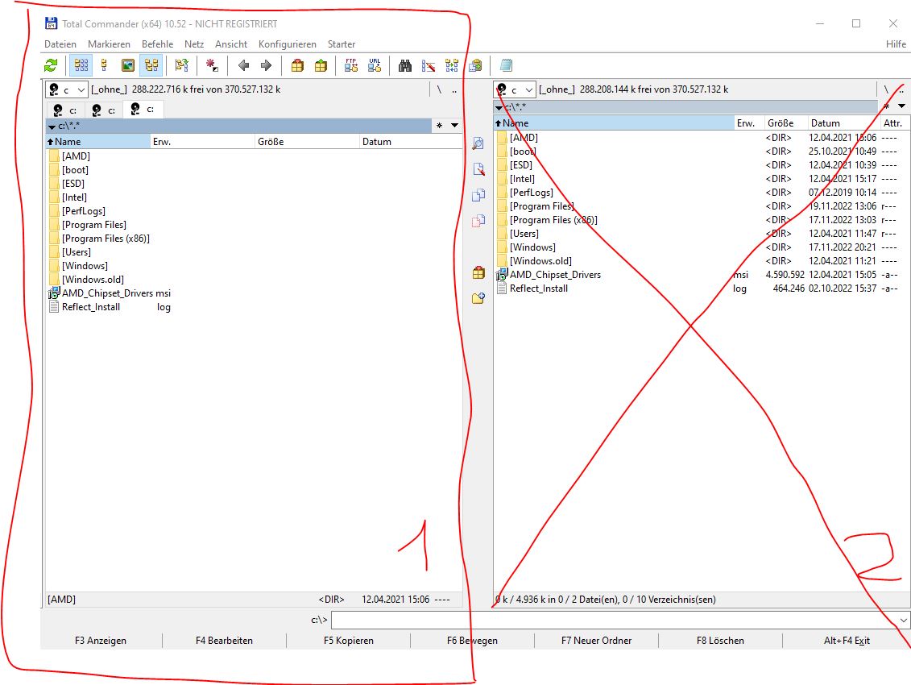This screenshot has width=911, height=685.
Task: Open the Markieren menu
Action: click(x=110, y=44)
